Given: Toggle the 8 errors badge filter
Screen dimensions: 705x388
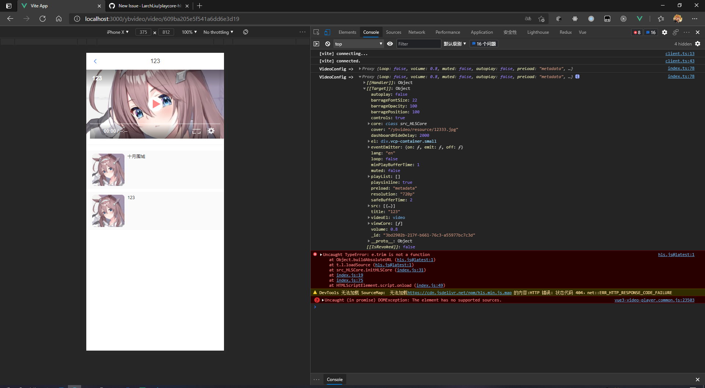Looking at the screenshot, I should click(636, 32).
